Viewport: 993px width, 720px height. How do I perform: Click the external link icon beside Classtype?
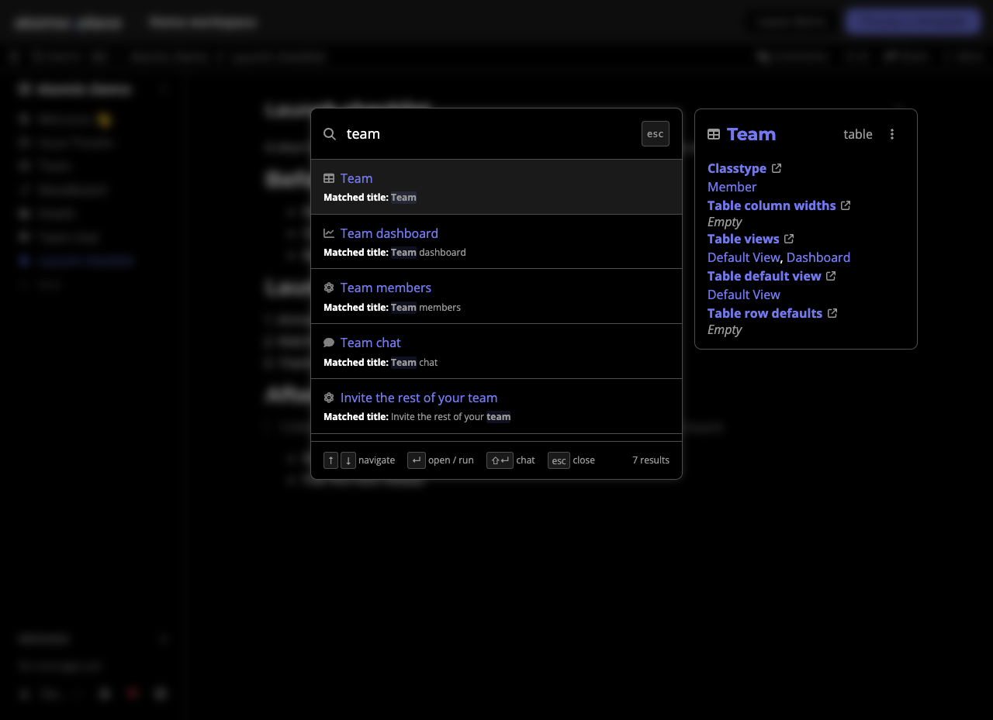777,168
